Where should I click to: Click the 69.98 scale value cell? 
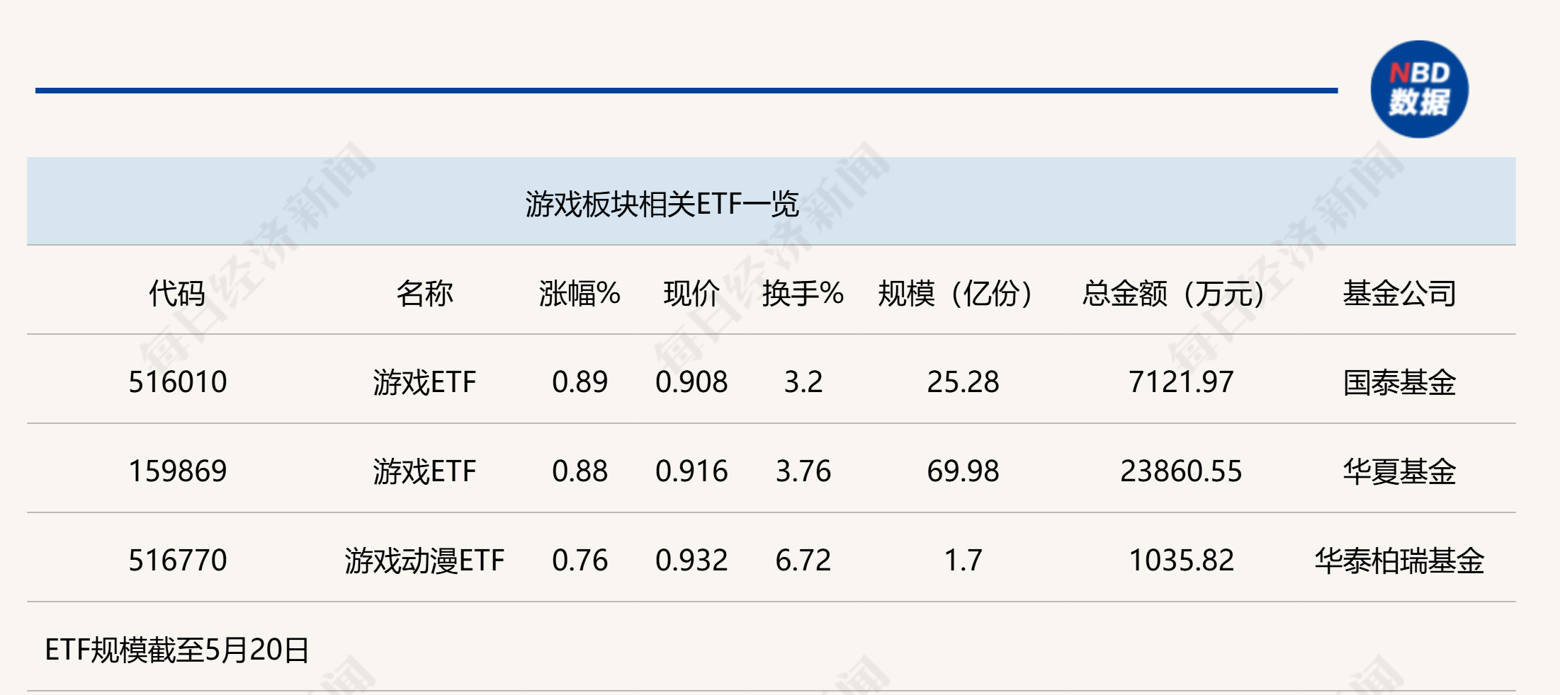tap(962, 471)
